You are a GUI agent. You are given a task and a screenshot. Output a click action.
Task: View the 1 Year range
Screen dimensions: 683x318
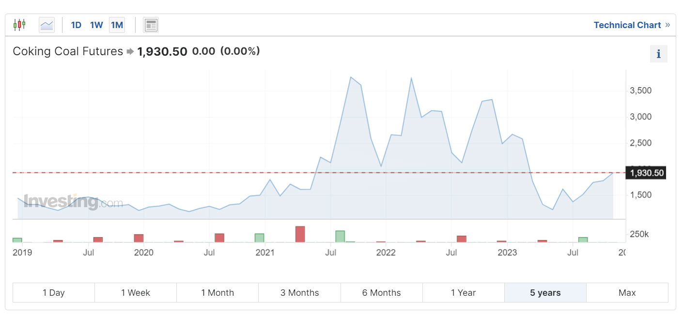[x=463, y=293]
